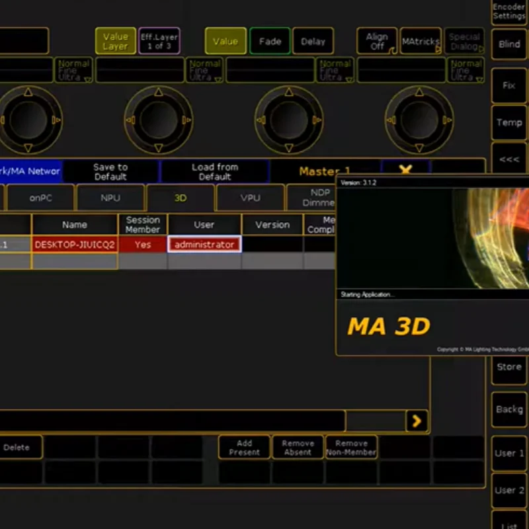Click the Store key
This screenshot has width=529, height=529.
(x=509, y=370)
